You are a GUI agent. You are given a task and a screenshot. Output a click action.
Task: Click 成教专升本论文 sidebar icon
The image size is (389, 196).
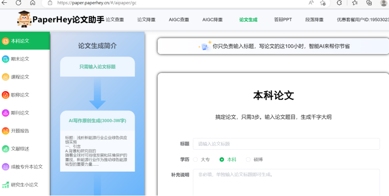(6, 167)
